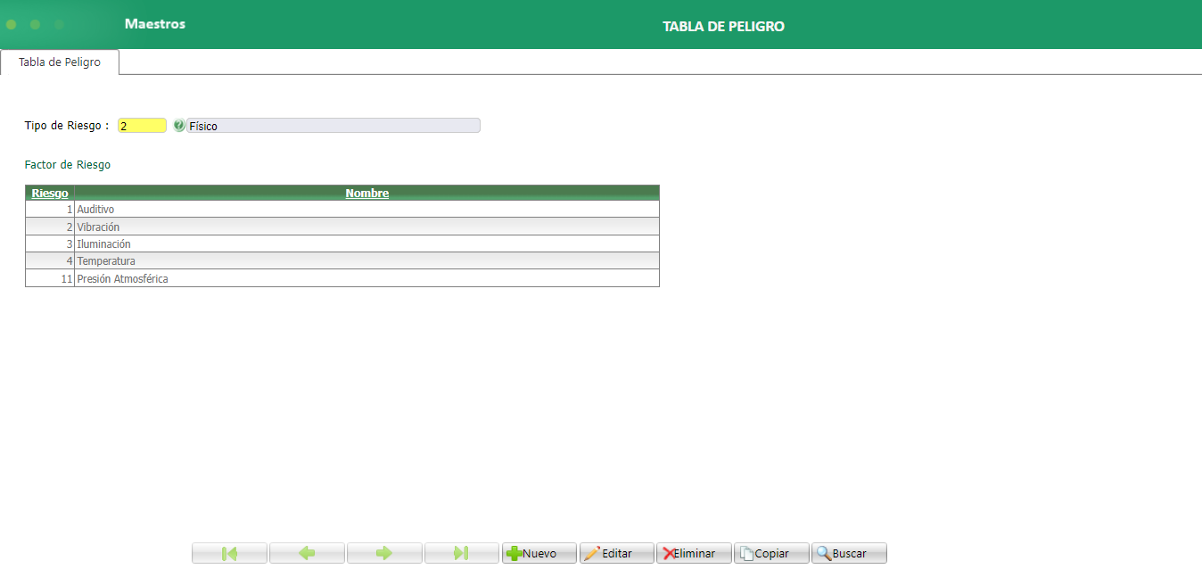1202x586 pixels.
Task: Click the Copiar button
Action: (772, 553)
